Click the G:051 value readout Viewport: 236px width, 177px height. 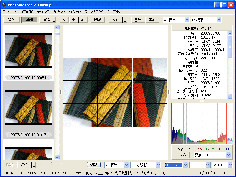click(211, 149)
